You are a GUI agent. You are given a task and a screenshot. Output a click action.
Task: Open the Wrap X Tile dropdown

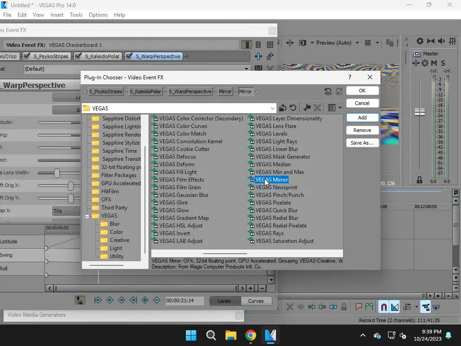click(x=67, y=211)
